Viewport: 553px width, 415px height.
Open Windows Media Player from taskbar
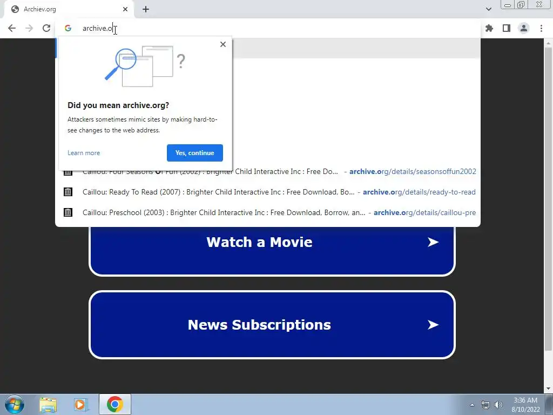coord(81,404)
